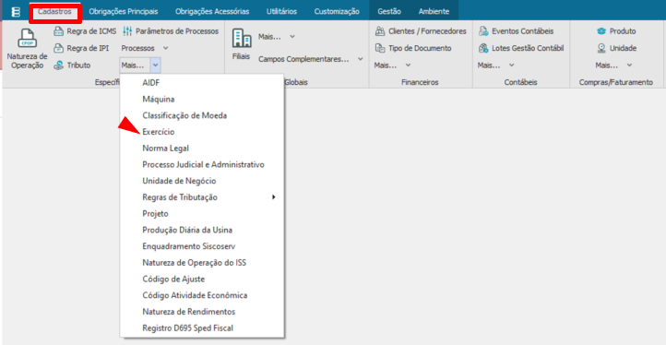The width and height of the screenshot is (666, 345).
Task: Click the Tributo coins icon
Action: pos(59,65)
